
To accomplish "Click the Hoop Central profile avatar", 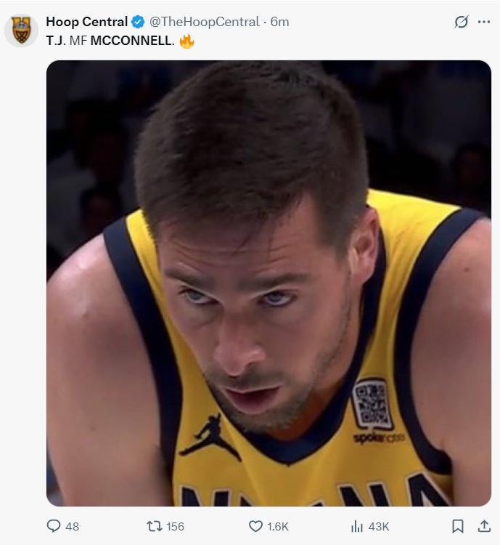I will (x=21, y=31).
